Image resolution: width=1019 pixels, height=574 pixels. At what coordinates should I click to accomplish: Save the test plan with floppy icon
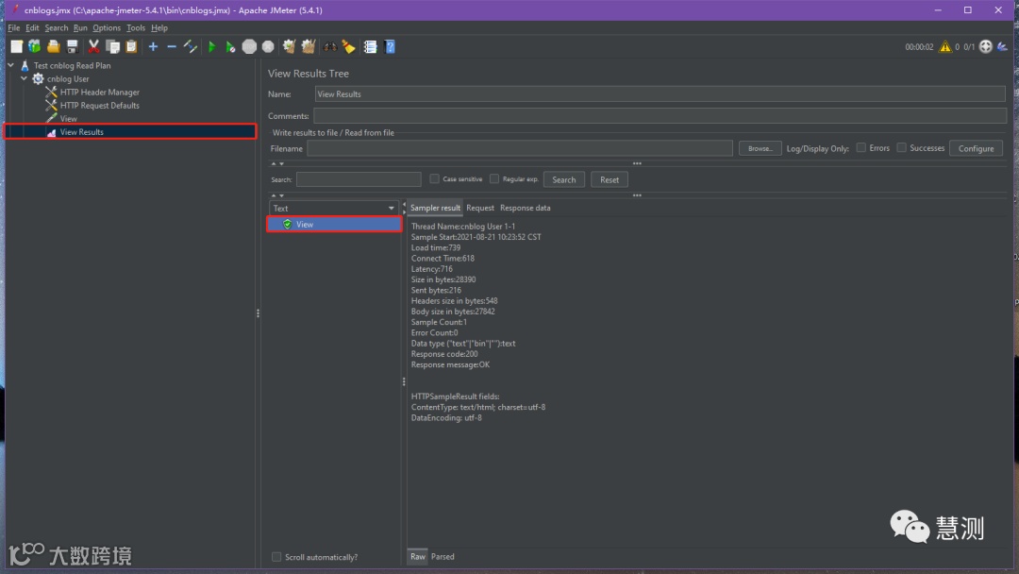tap(72, 47)
